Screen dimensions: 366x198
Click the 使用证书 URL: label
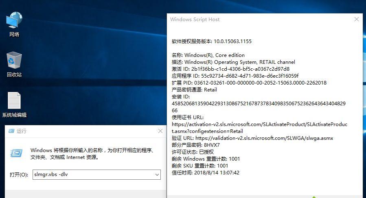188,117
